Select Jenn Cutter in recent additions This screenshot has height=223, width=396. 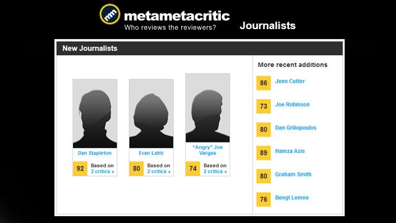(290, 81)
